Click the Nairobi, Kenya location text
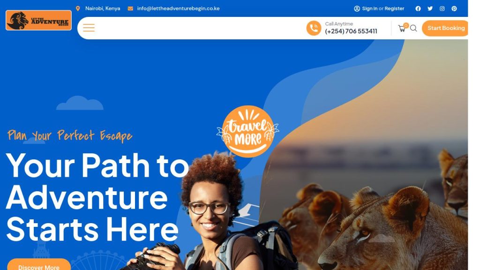Viewport: 480px width, 270px height. (x=103, y=8)
